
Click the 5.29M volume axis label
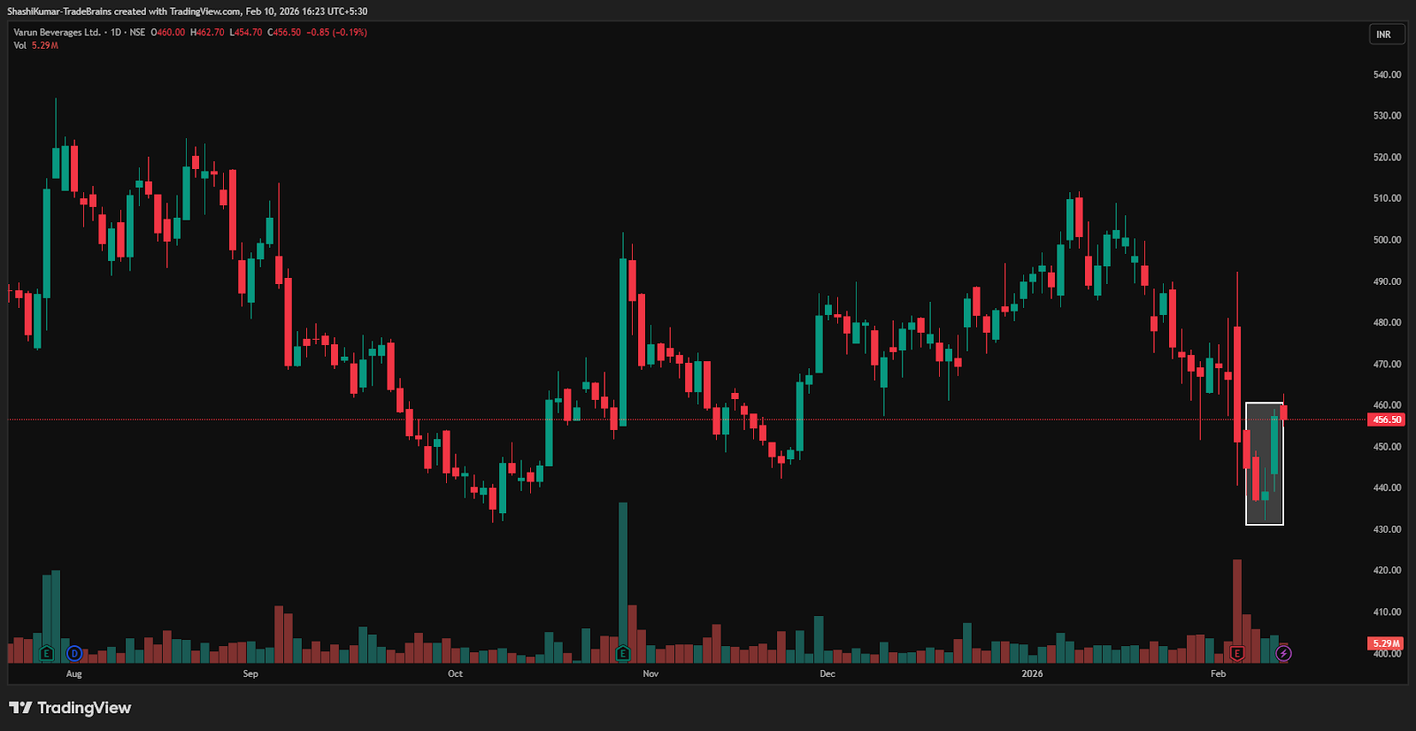tap(1386, 643)
